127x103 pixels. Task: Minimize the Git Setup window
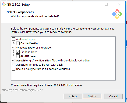tap(94, 4)
